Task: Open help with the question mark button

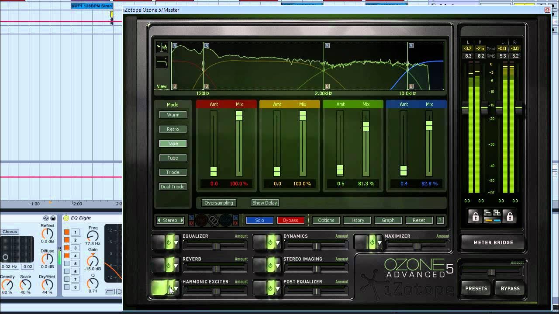Action: click(x=440, y=220)
